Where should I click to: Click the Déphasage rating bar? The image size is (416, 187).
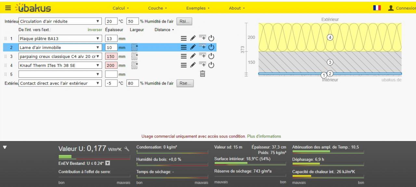coord(328,164)
